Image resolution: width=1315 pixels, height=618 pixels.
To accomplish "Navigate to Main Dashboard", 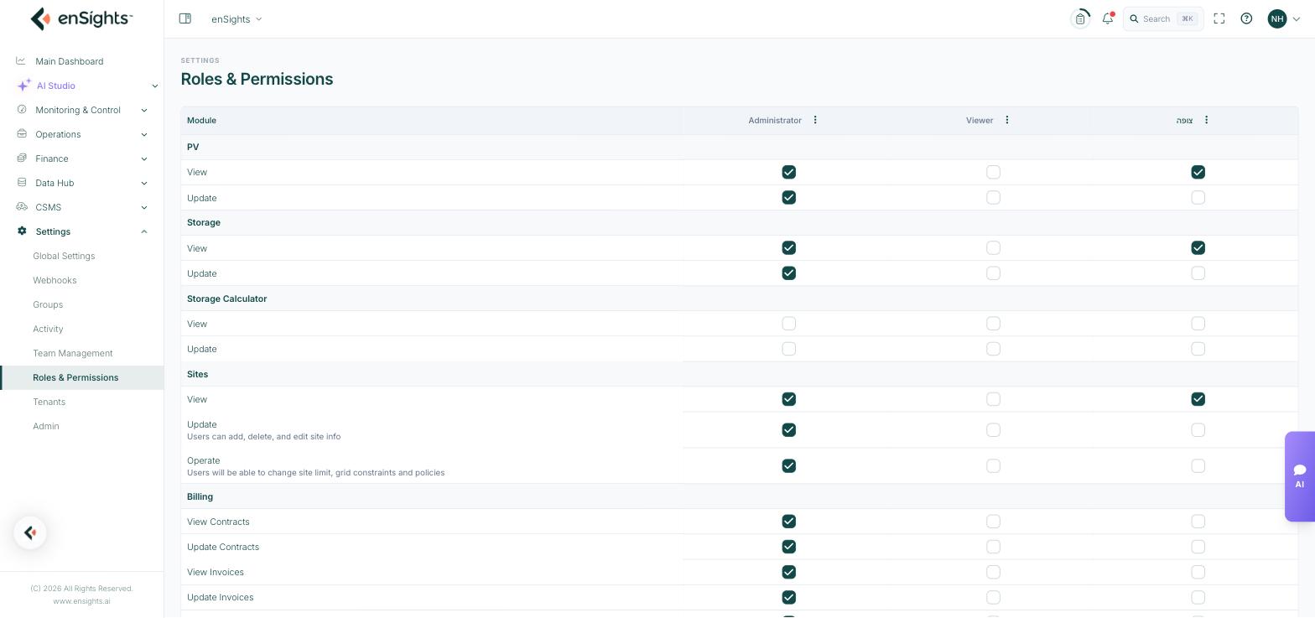I will 70,61.
